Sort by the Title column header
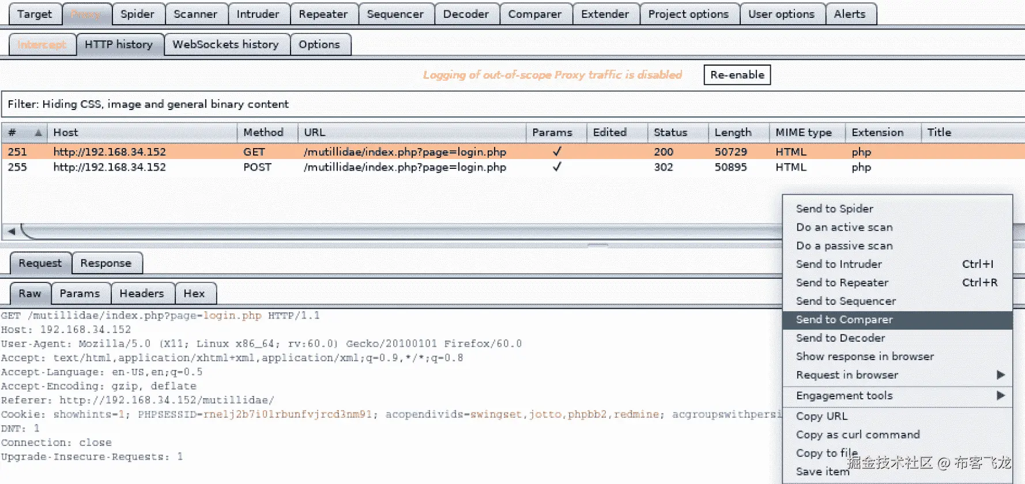 tap(973, 133)
